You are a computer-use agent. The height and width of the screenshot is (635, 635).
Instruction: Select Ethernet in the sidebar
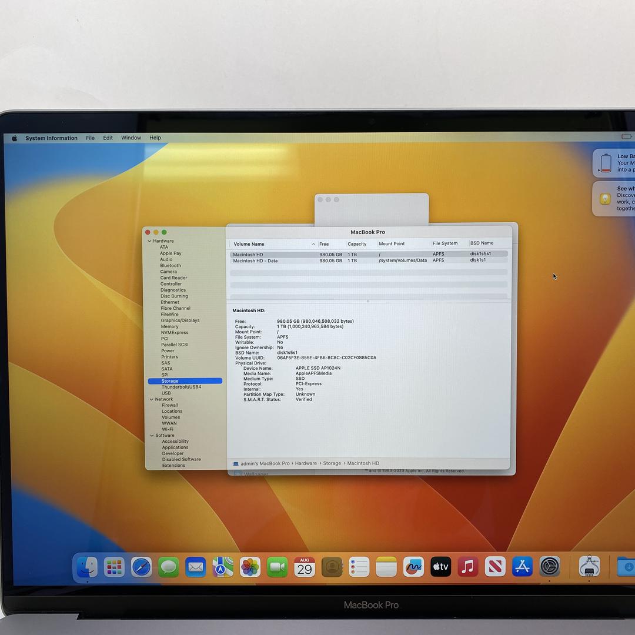point(170,302)
